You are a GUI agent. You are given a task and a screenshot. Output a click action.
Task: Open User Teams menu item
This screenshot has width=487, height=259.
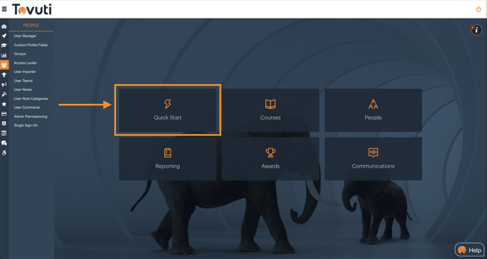click(23, 81)
